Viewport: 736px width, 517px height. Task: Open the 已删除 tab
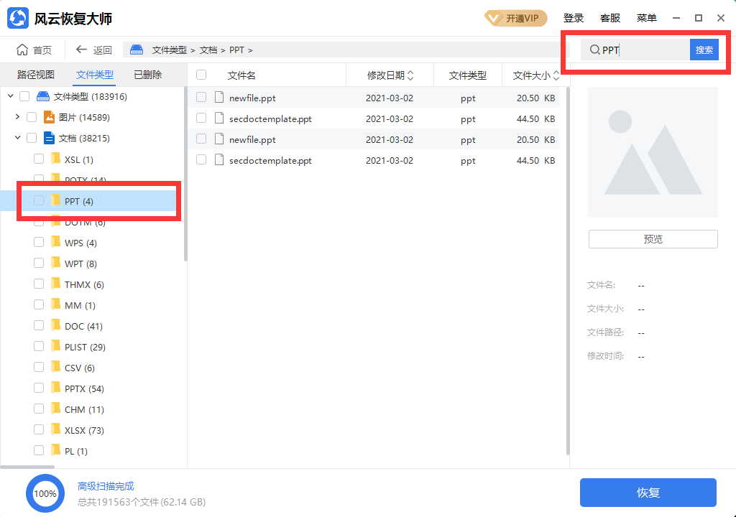pyautogui.click(x=147, y=74)
